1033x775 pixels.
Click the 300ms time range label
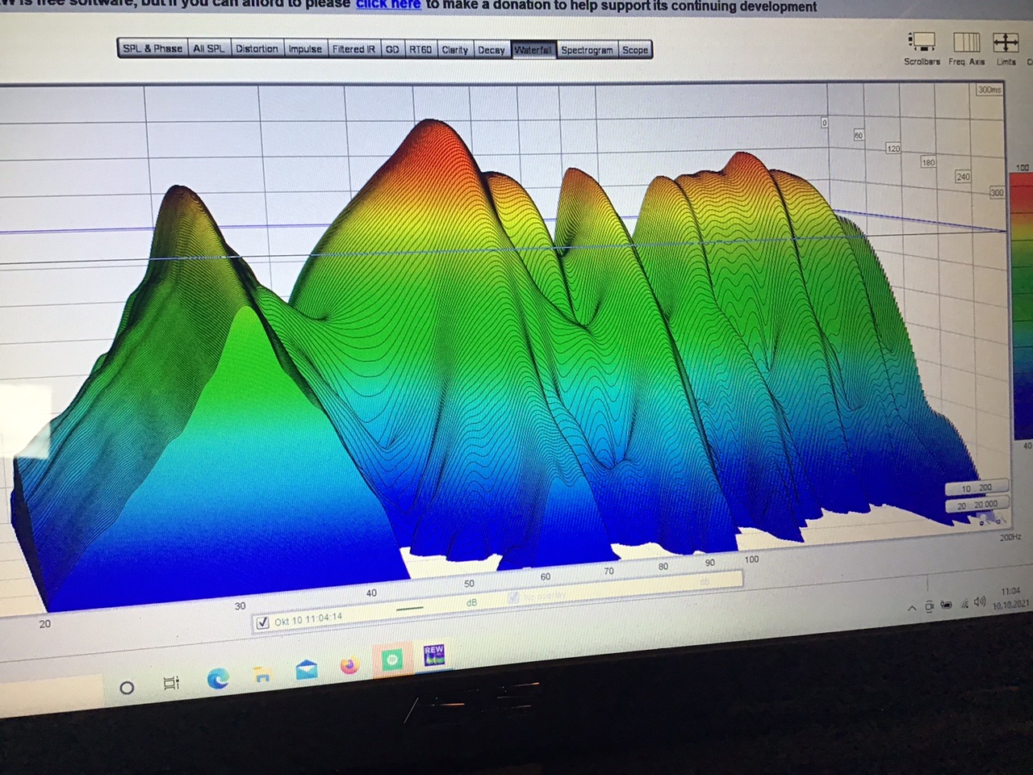coord(989,90)
